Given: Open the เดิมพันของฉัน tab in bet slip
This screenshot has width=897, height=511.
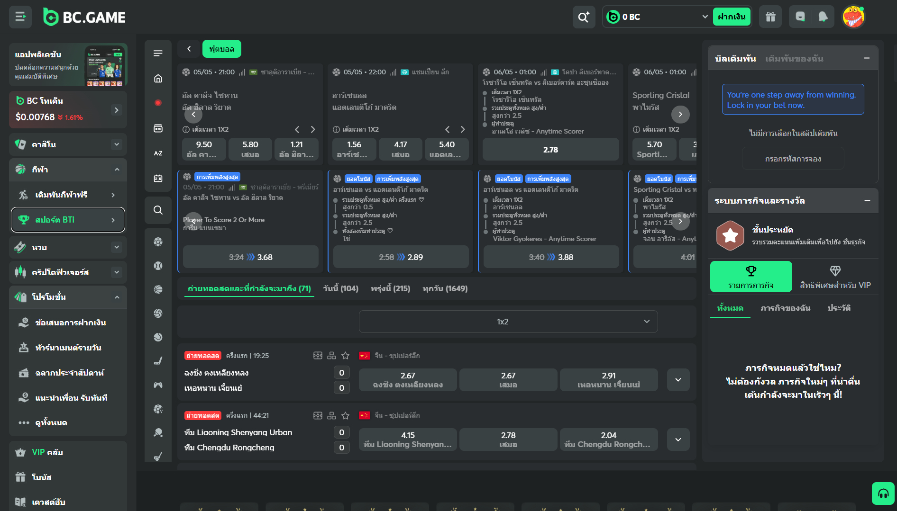Looking at the screenshot, I should pyautogui.click(x=794, y=58).
